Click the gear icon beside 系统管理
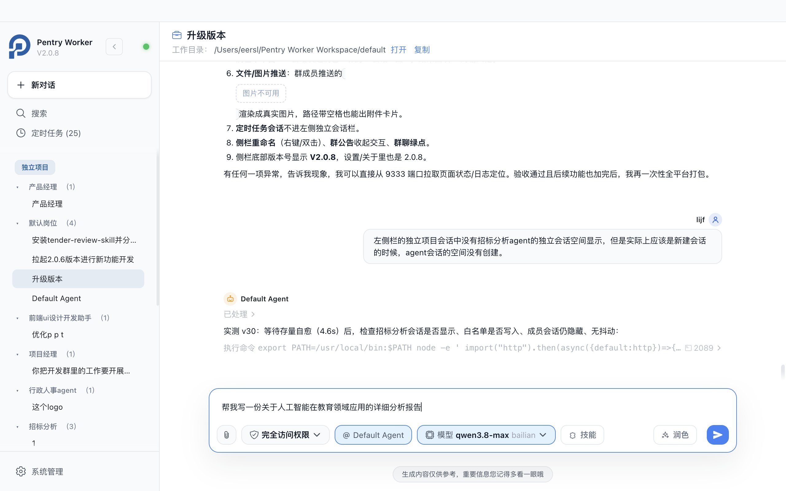 point(21,472)
